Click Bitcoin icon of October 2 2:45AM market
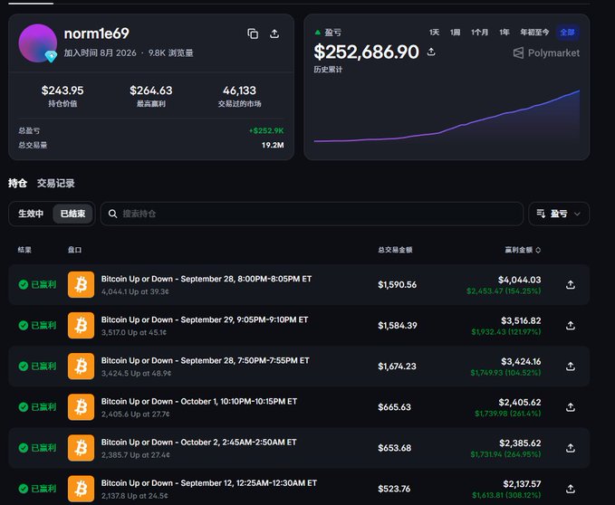 coord(81,448)
